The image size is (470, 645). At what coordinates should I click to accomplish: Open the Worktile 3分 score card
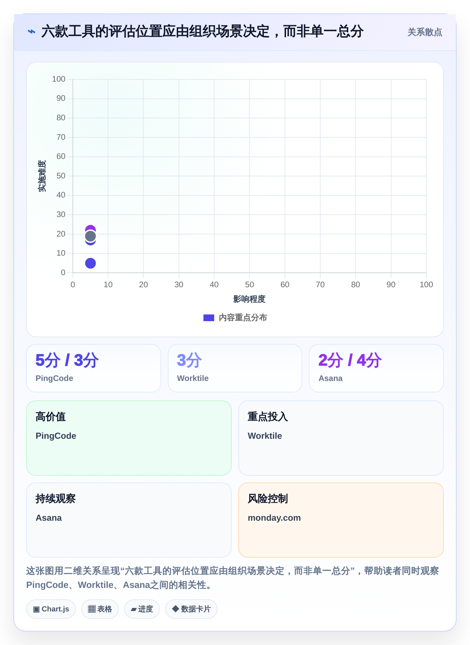pyautogui.click(x=235, y=368)
